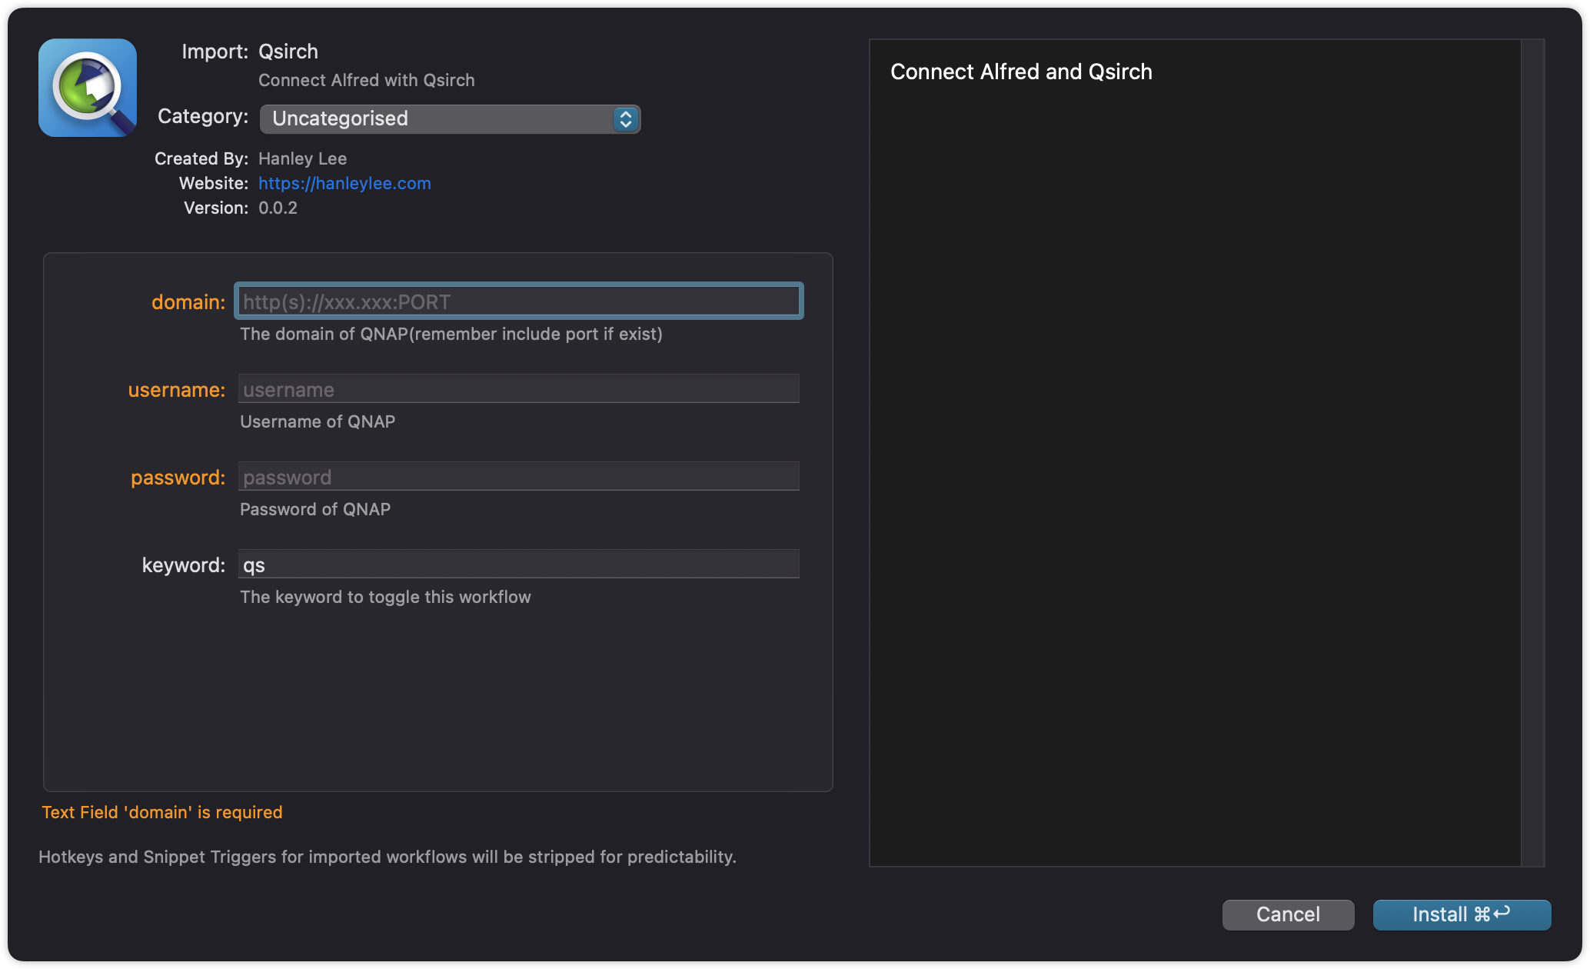This screenshot has height=969, width=1590.
Task: Focus the domain text field
Action: (518, 301)
